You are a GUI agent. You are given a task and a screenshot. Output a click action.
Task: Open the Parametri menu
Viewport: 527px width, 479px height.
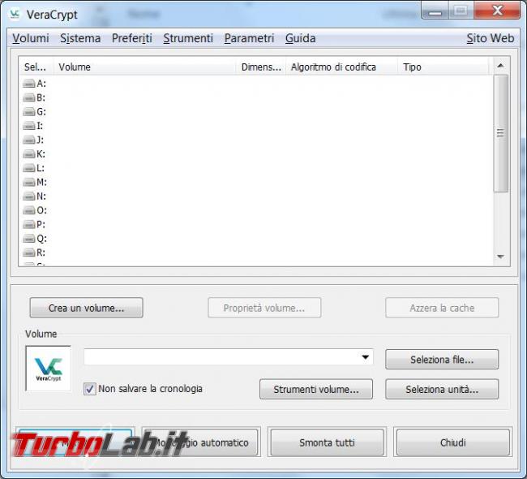250,38
